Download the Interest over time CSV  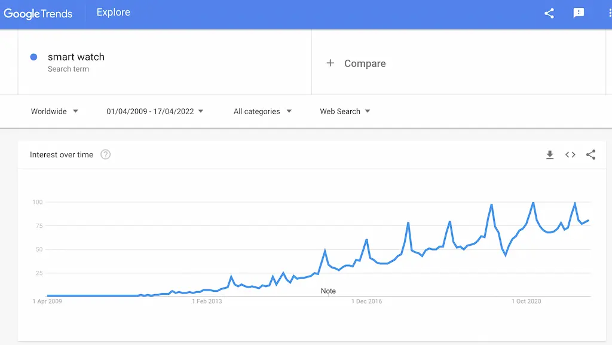pyautogui.click(x=550, y=155)
